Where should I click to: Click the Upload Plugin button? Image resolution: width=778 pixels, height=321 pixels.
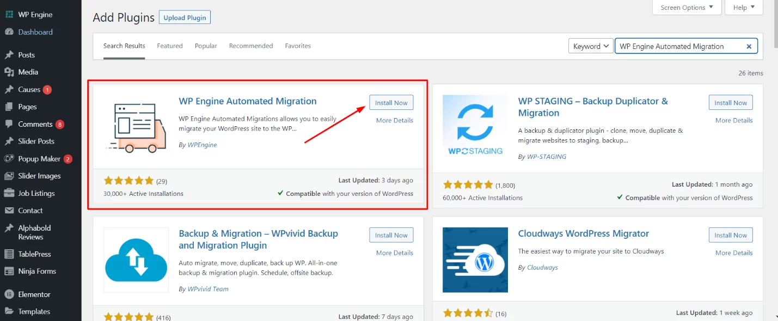point(185,17)
